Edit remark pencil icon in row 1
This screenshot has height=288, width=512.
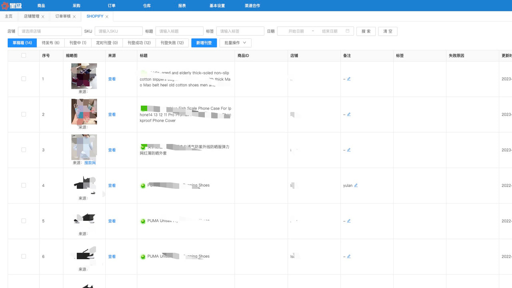pos(349,79)
